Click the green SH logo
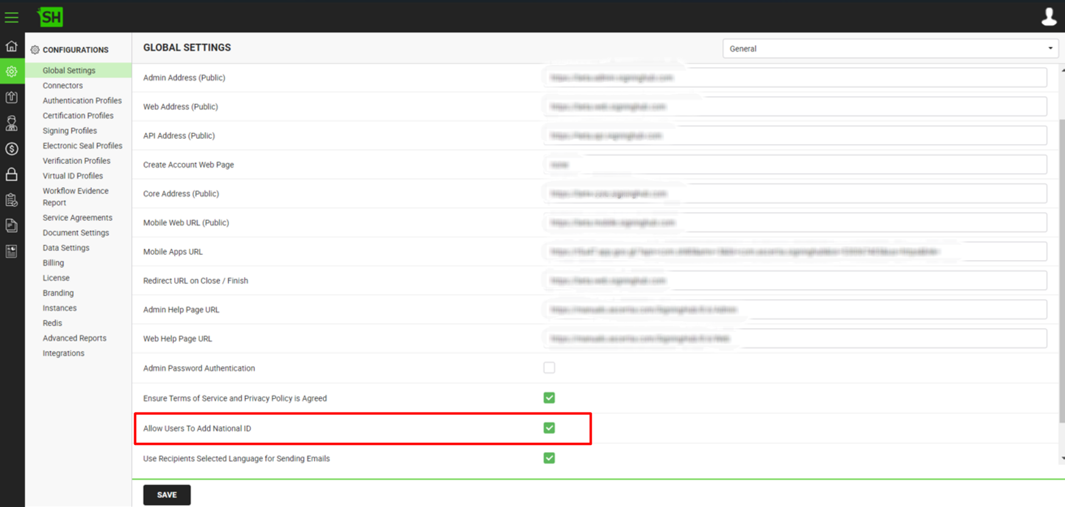1065x507 pixels. pyautogui.click(x=50, y=17)
